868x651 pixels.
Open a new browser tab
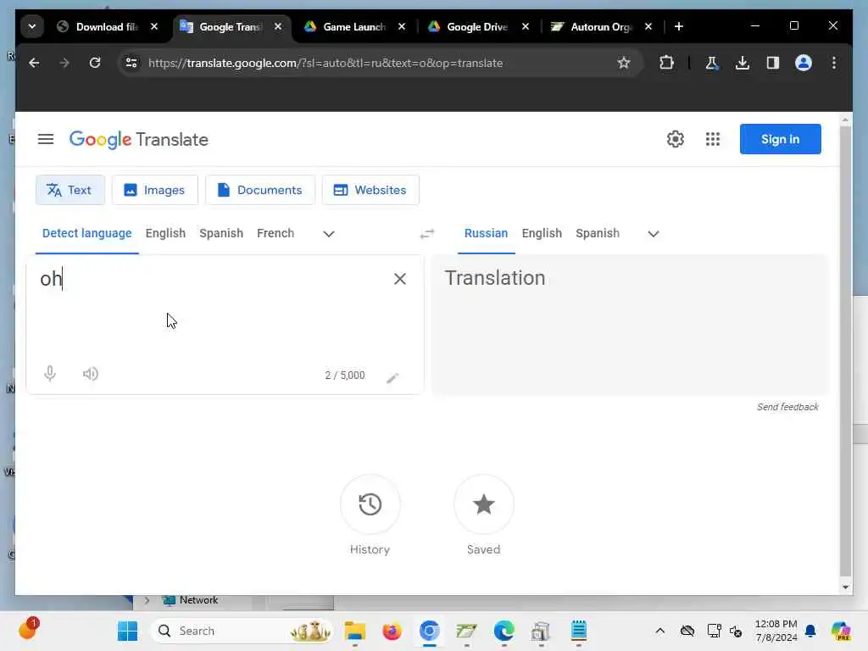tap(679, 26)
